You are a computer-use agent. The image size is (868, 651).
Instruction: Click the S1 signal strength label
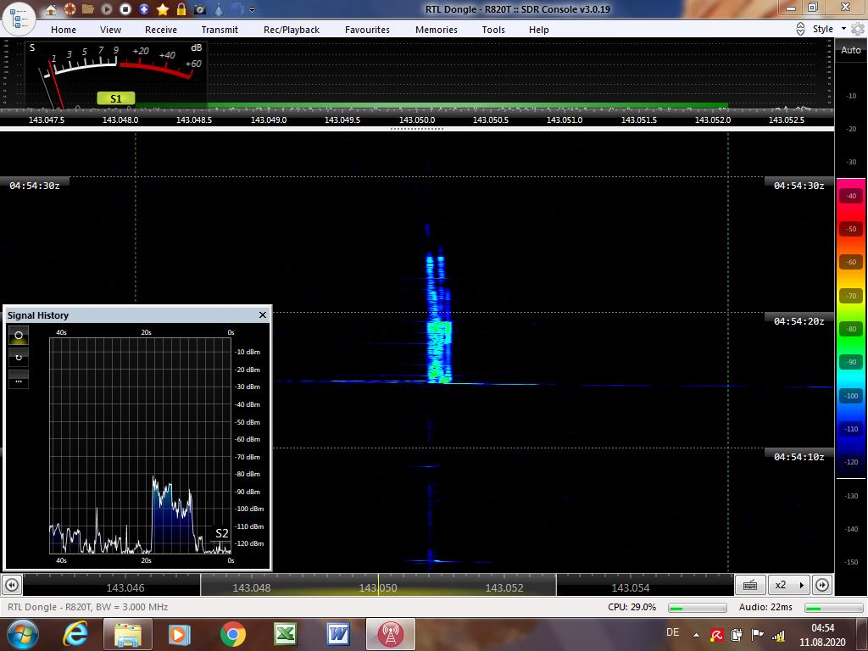click(x=115, y=98)
